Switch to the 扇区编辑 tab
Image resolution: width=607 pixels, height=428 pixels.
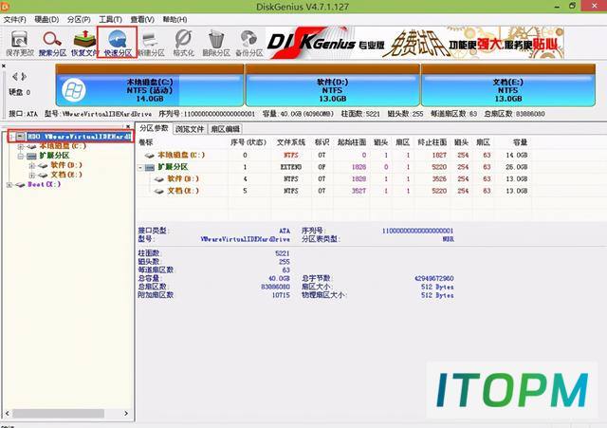[x=225, y=129]
